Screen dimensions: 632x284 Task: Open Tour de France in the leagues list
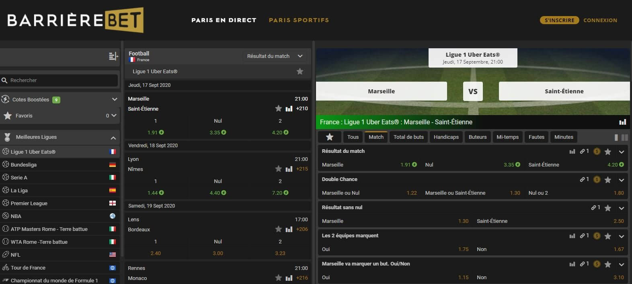click(x=60, y=268)
